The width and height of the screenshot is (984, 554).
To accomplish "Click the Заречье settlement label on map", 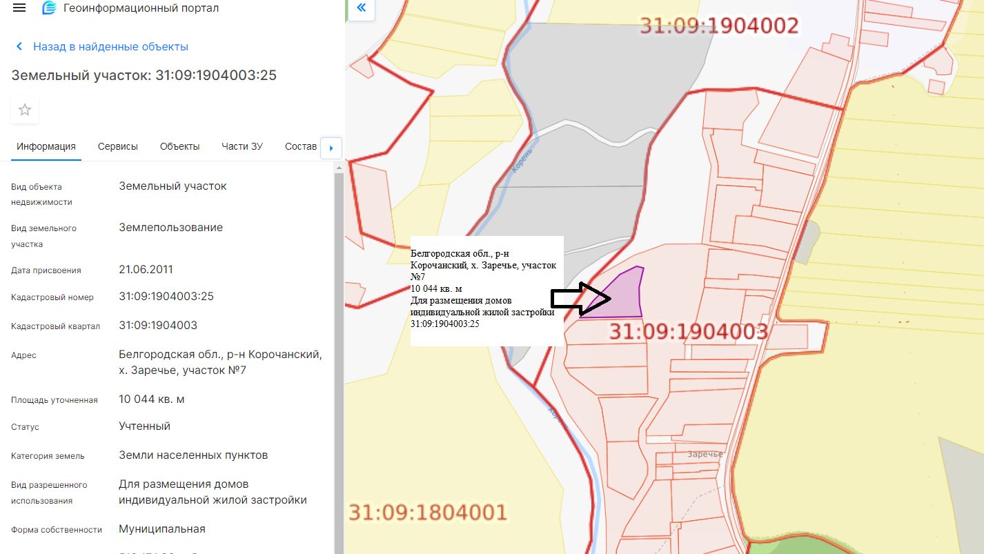I will (705, 454).
